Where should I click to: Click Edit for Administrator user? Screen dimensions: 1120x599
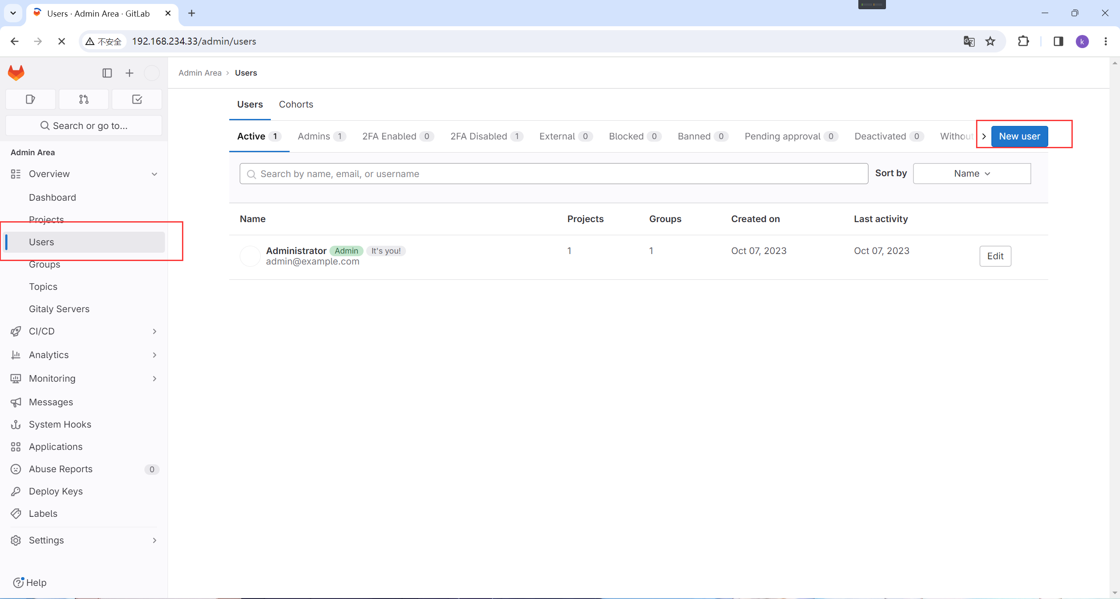coord(995,256)
